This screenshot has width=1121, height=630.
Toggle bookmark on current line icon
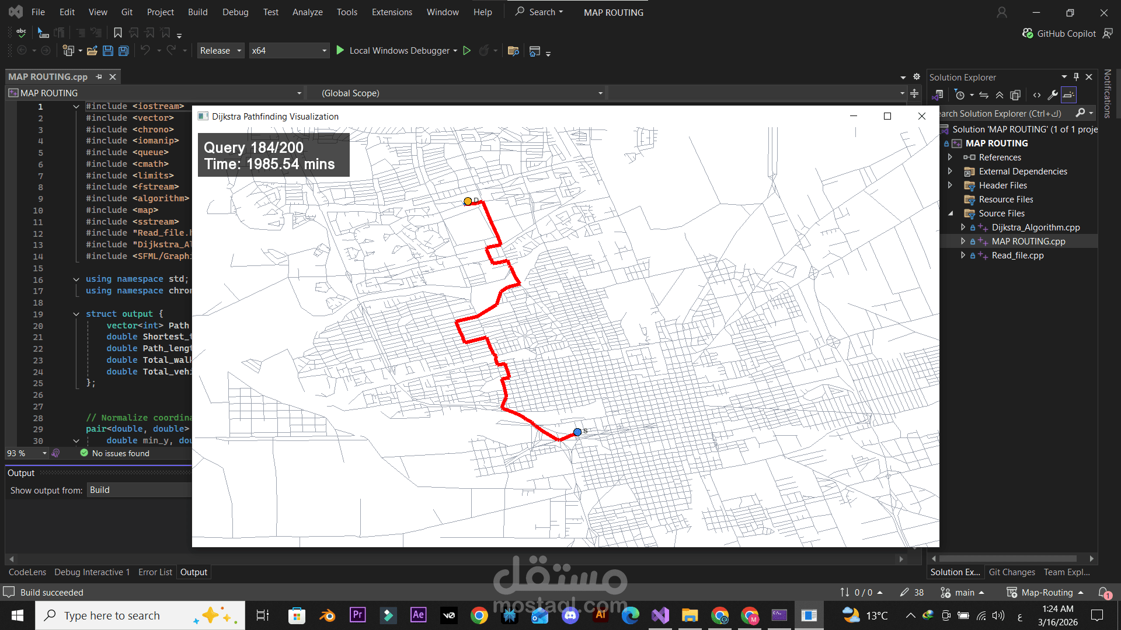[x=117, y=33]
